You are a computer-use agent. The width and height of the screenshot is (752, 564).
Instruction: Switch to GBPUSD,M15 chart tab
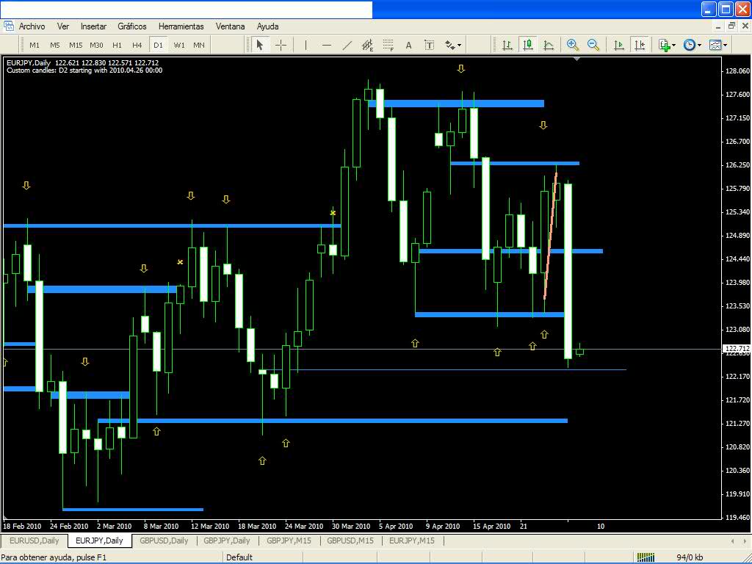(x=350, y=540)
